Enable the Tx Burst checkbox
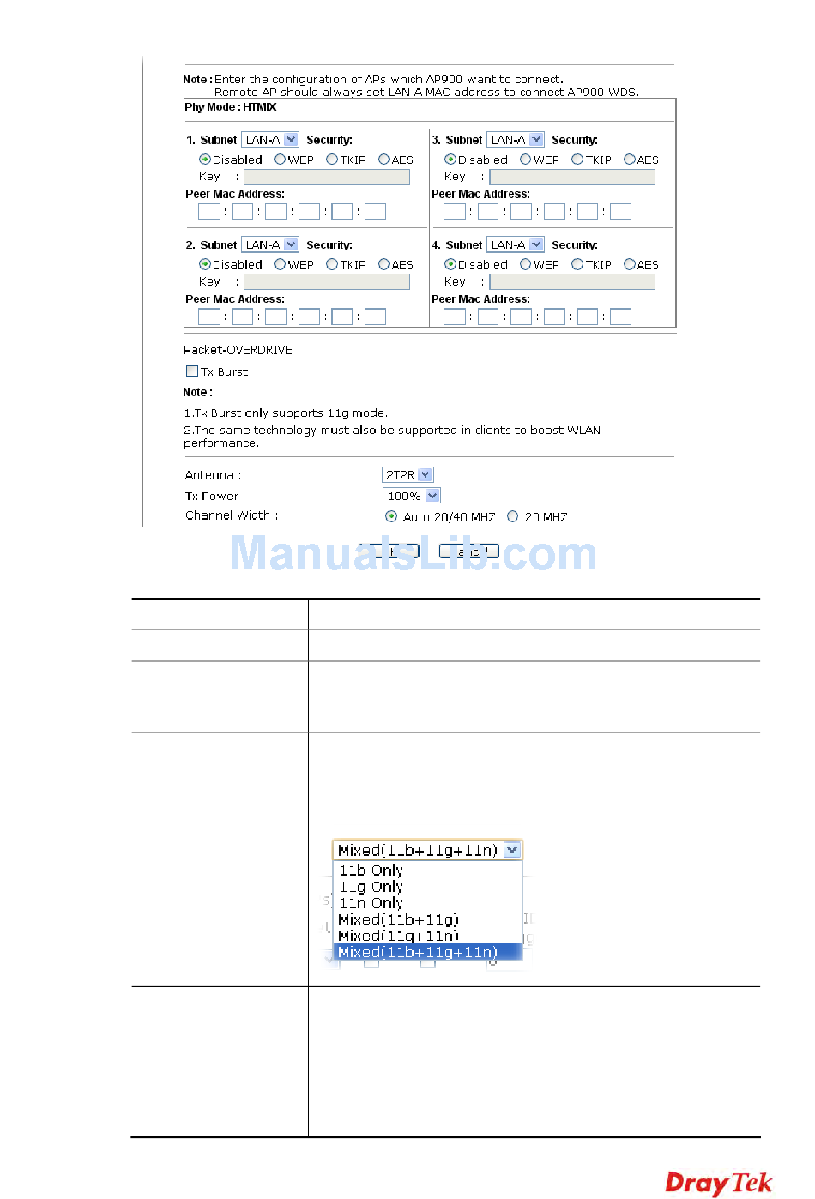 pos(192,371)
